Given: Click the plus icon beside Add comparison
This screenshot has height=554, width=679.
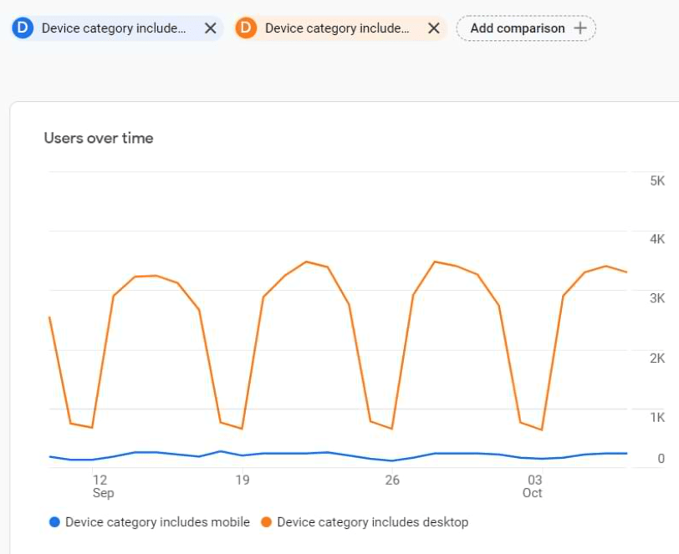Looking at the screenshot, I should click(x=580, y=28).
